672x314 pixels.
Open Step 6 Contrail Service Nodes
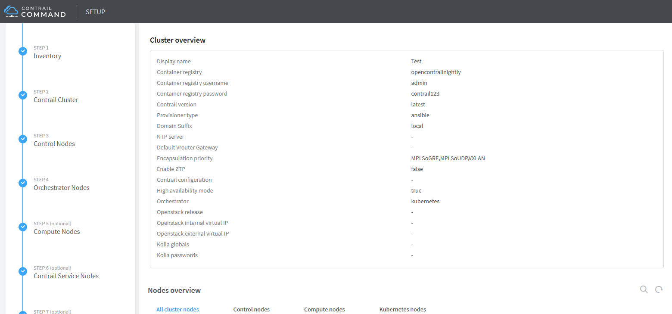click(66, 276)
